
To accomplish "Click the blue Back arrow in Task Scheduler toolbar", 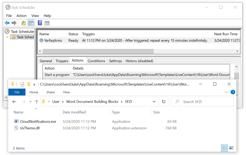I will pyautogui.click(x=7, y=23).
